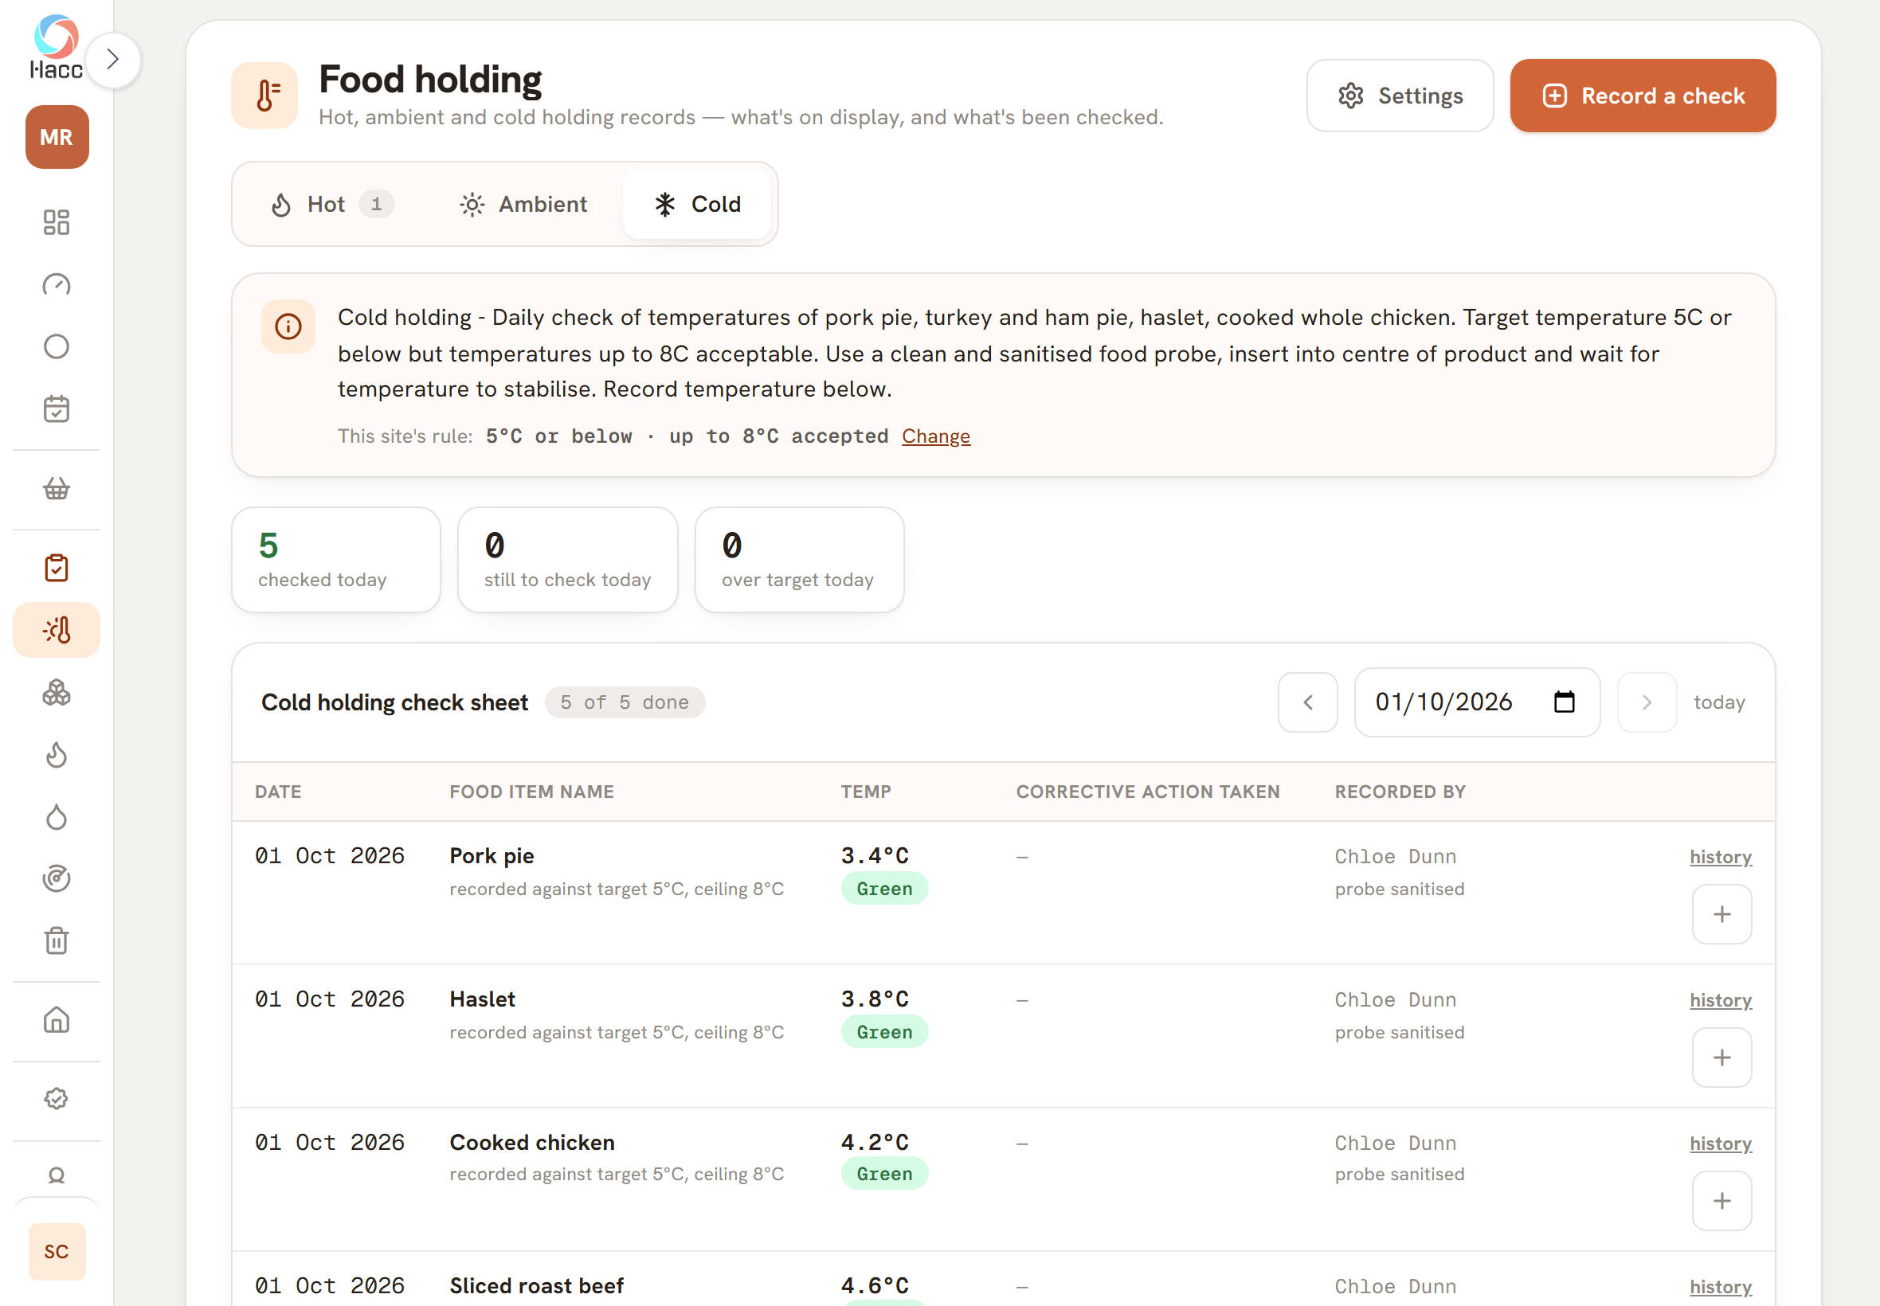Open the flame icon in sidebar
The image size is (1880, 1306).
pyautogui.click(x=57, y=755)
